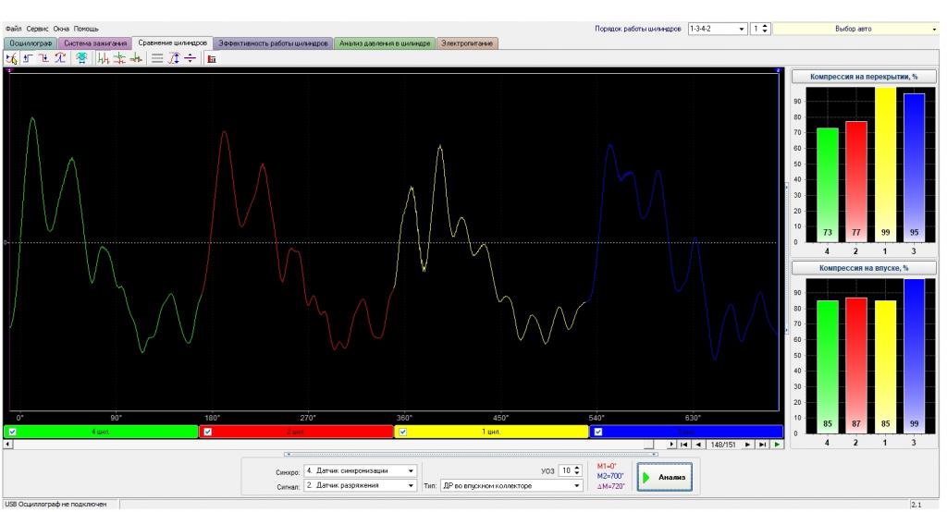Toggle the blue cylinder 3 checkbox

point(598,432)
